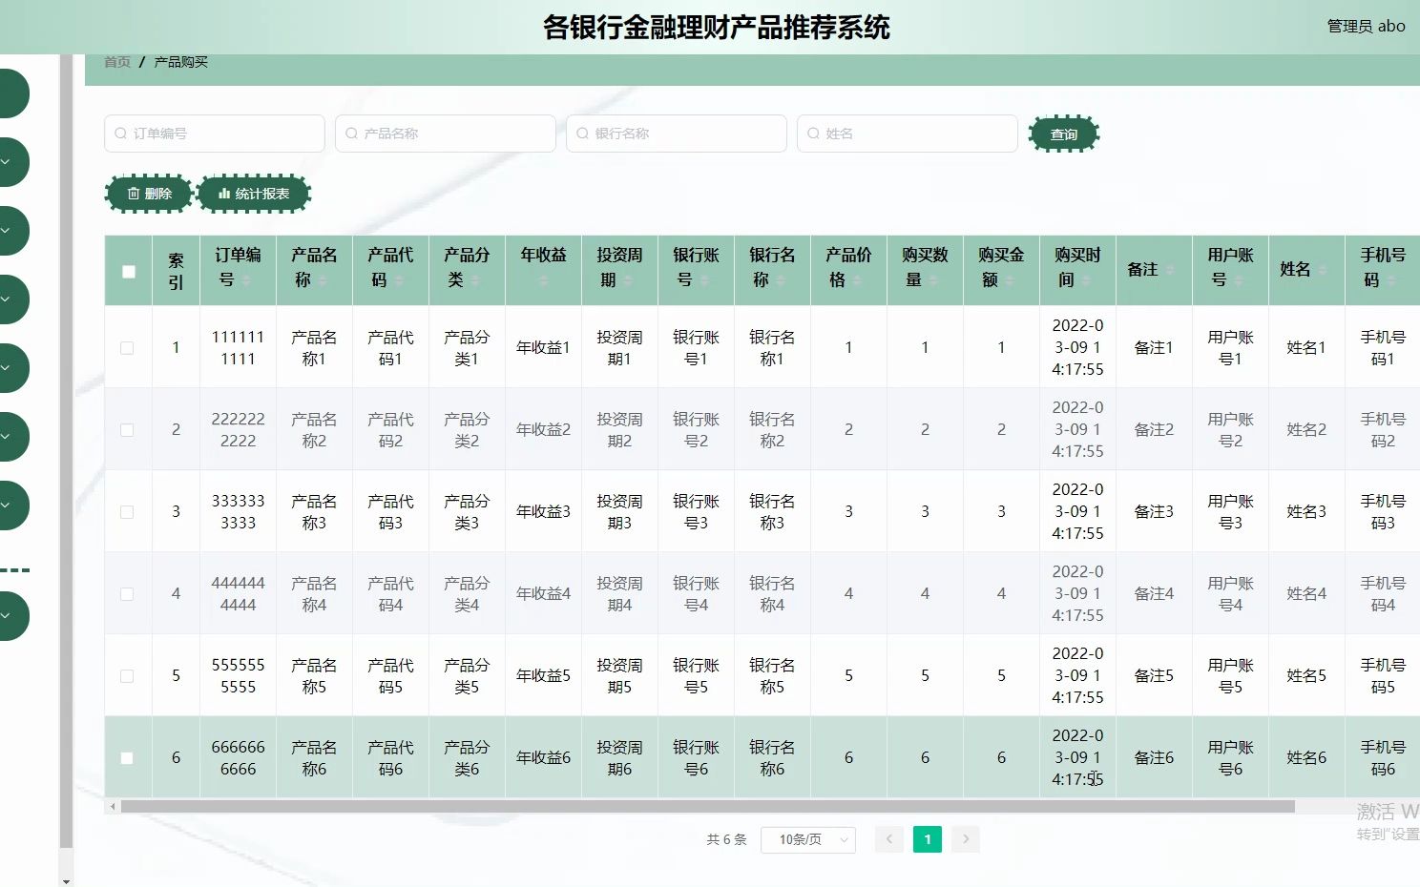Sort by 用户账号 column sort arrows
Viewport: 1420px width, 887px height.
pyautogui.click(x=1239, y=280)
